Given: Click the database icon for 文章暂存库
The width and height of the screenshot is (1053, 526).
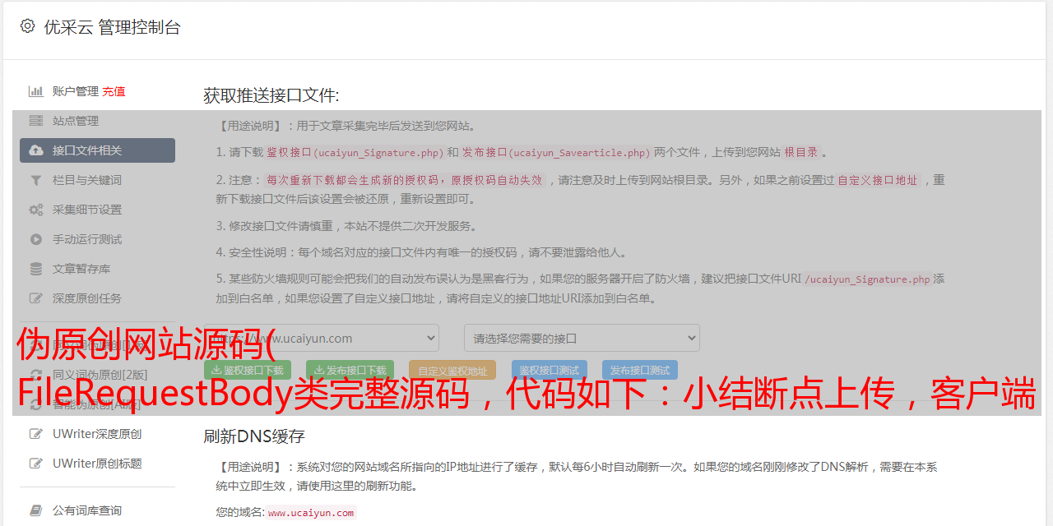Looking at the screenshot, I should click(36, 269).
